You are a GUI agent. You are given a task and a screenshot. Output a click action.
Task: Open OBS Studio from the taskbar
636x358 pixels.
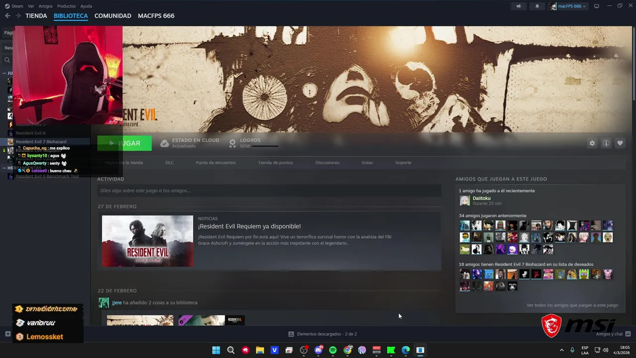pyautogui.click(x=304, y=350)
